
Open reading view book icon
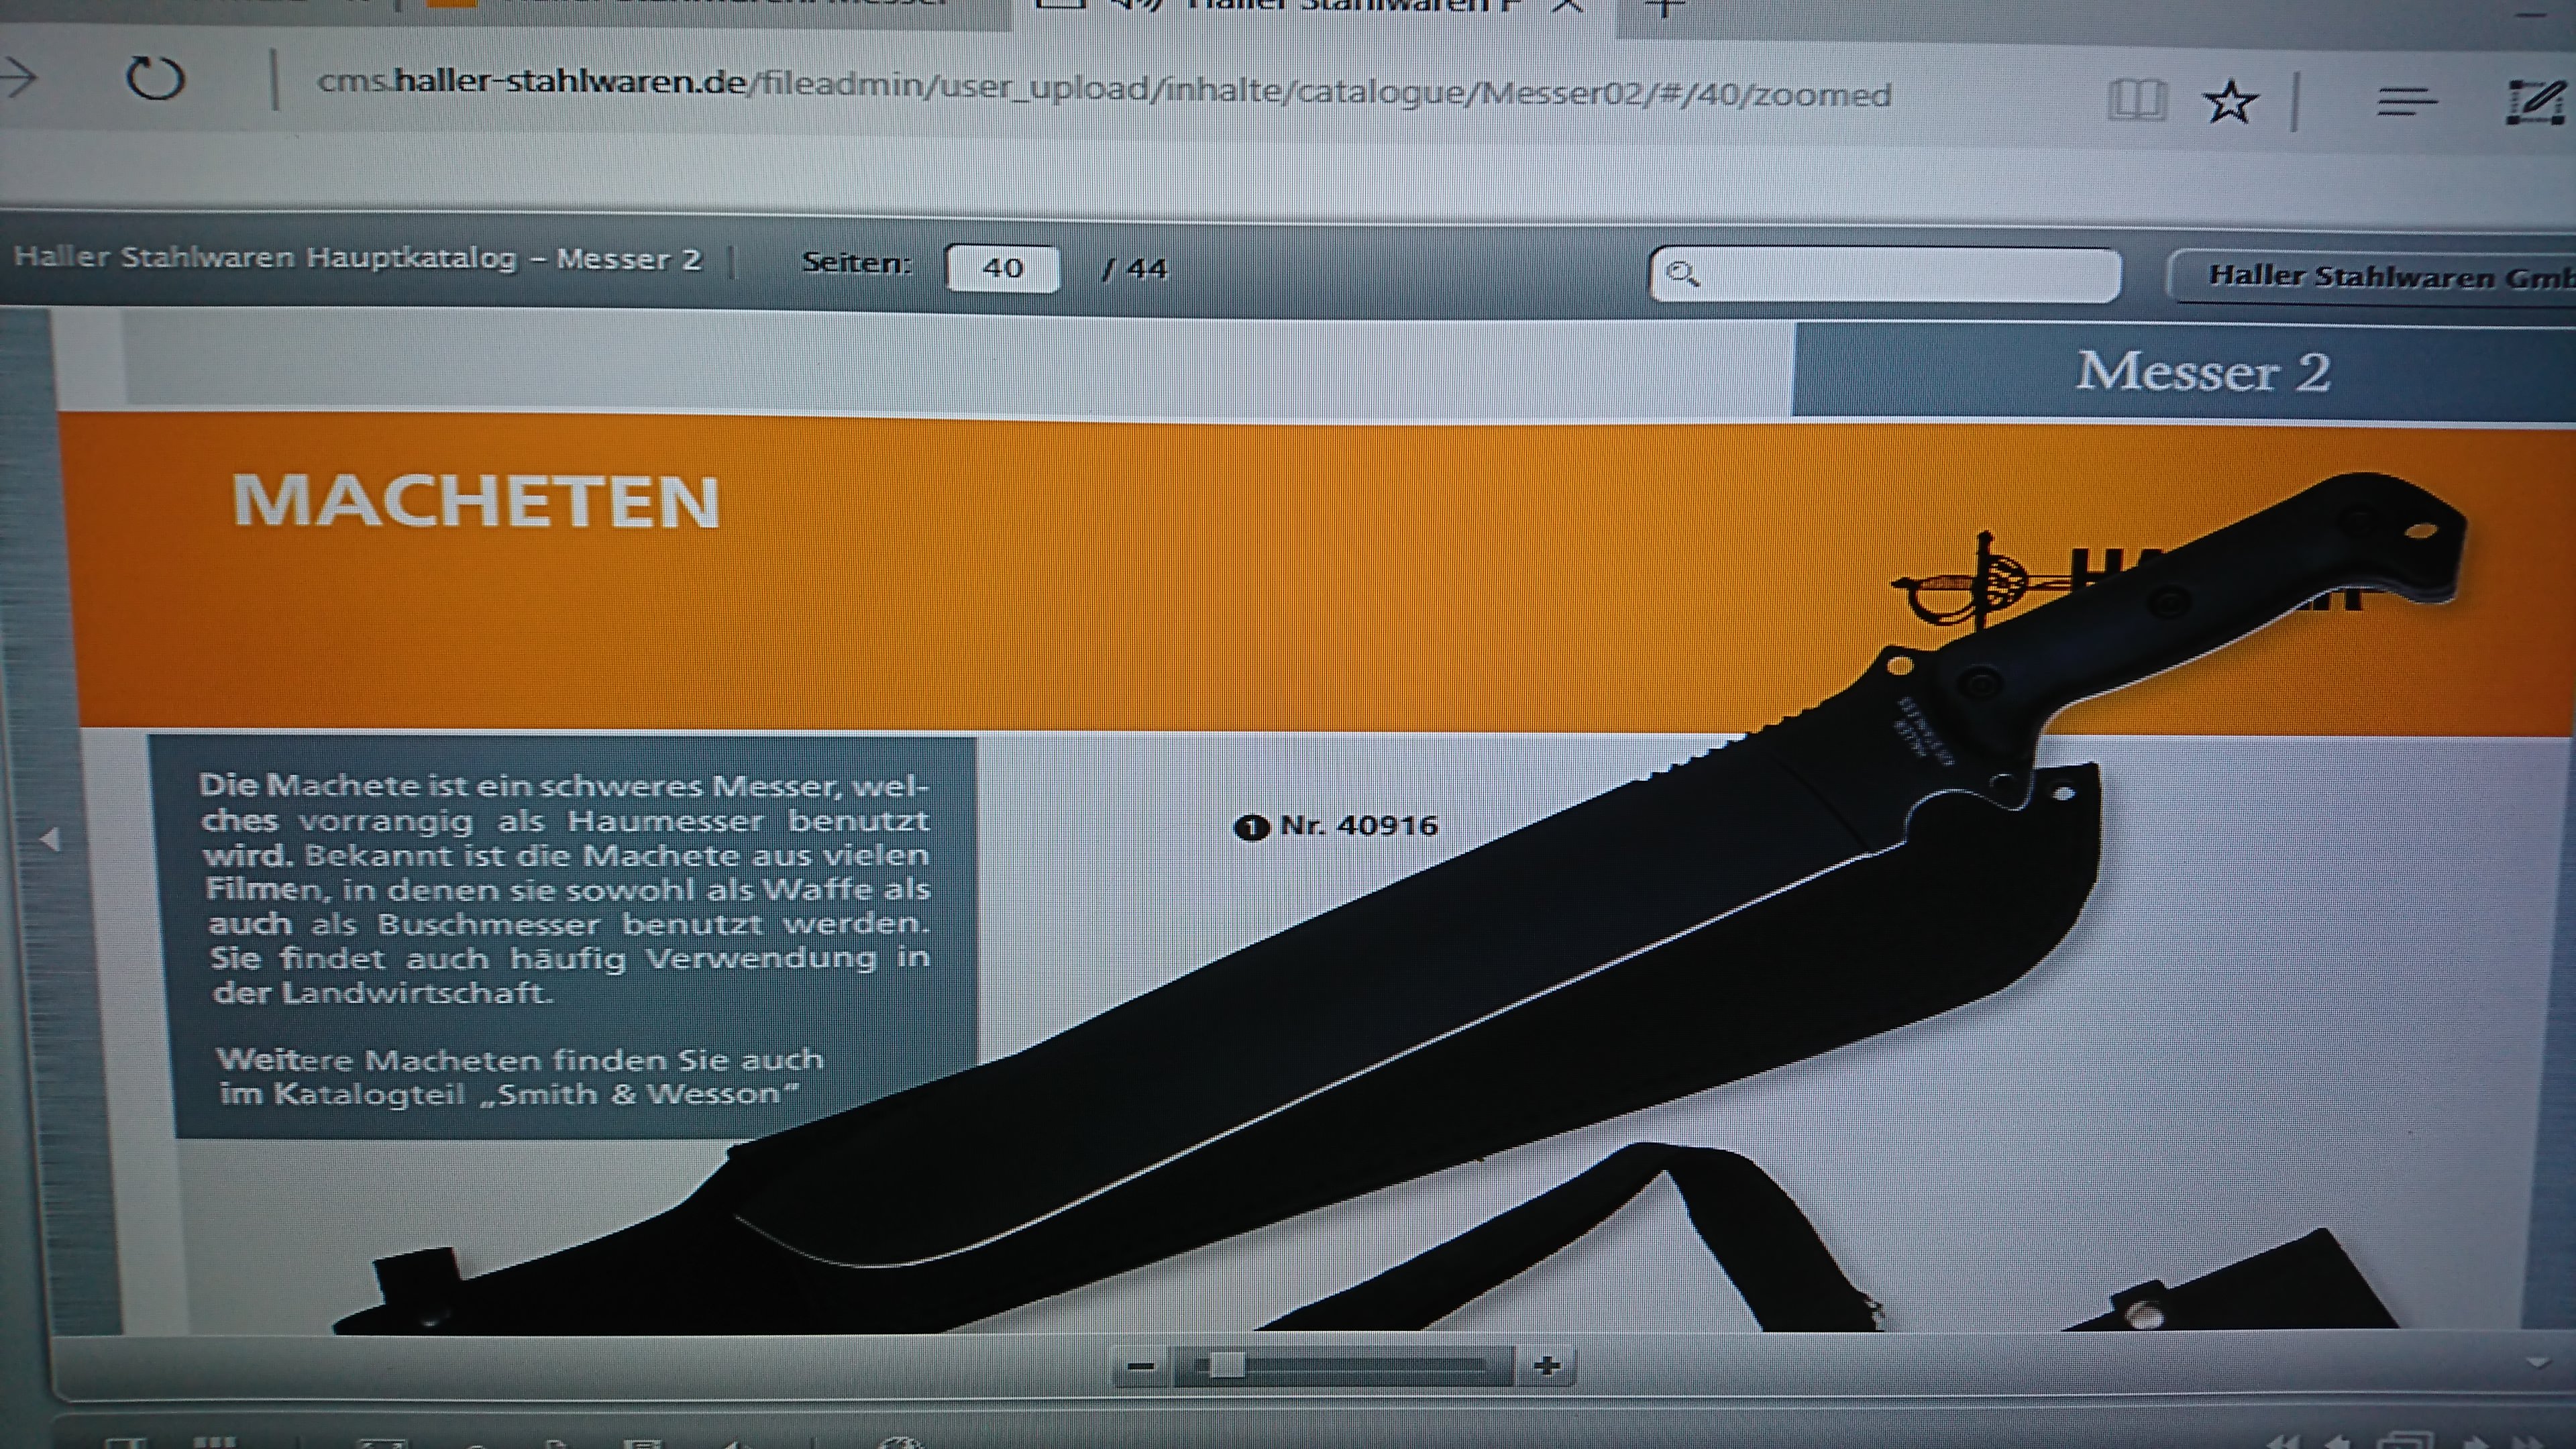2136,100
